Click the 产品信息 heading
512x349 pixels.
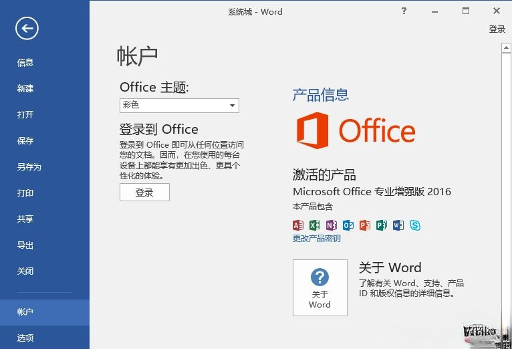pos(321,95)
